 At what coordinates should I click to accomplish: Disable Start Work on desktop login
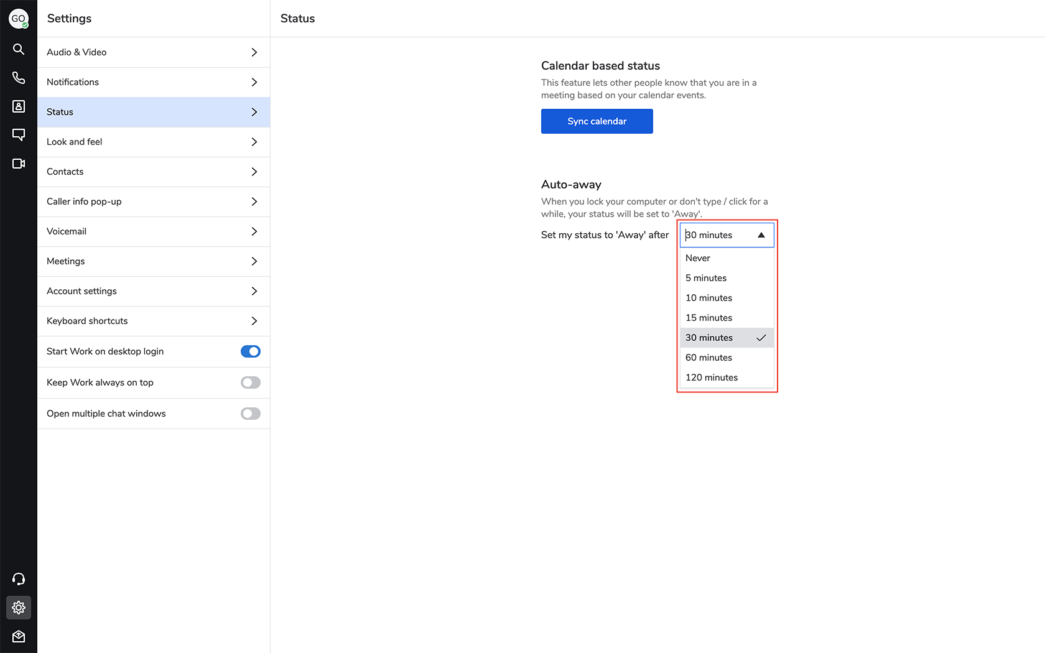tap(251, 351)
